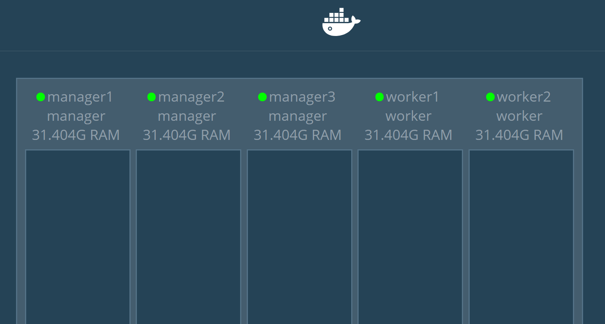
Task: Select the green status dot beside worker2
Action: (x=490, y=97)
